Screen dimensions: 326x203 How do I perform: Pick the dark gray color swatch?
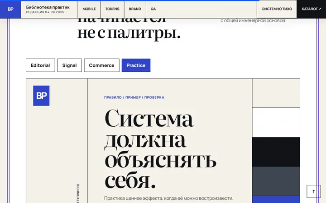(276, 181)
